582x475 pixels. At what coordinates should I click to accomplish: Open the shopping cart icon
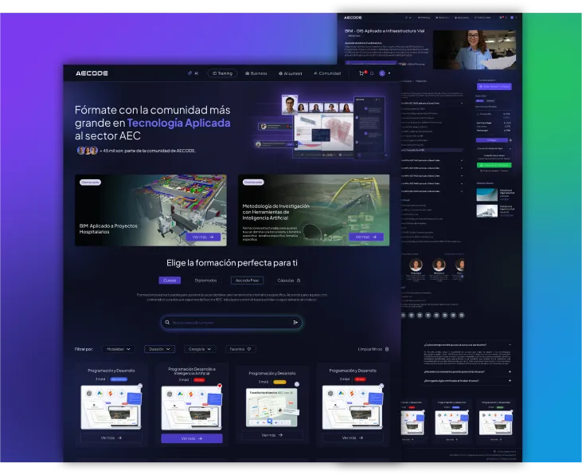363,73
